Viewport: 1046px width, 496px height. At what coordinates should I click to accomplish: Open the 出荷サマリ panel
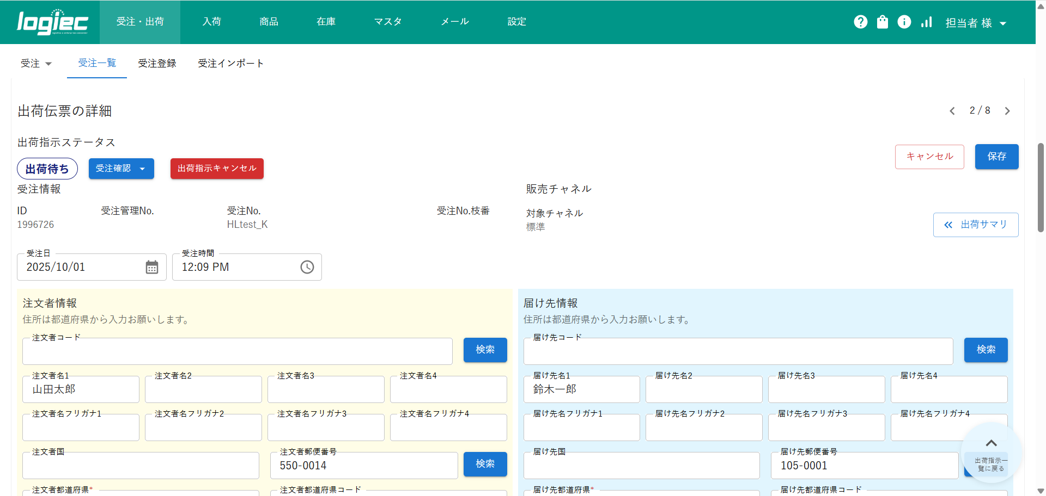pos(975,225)
